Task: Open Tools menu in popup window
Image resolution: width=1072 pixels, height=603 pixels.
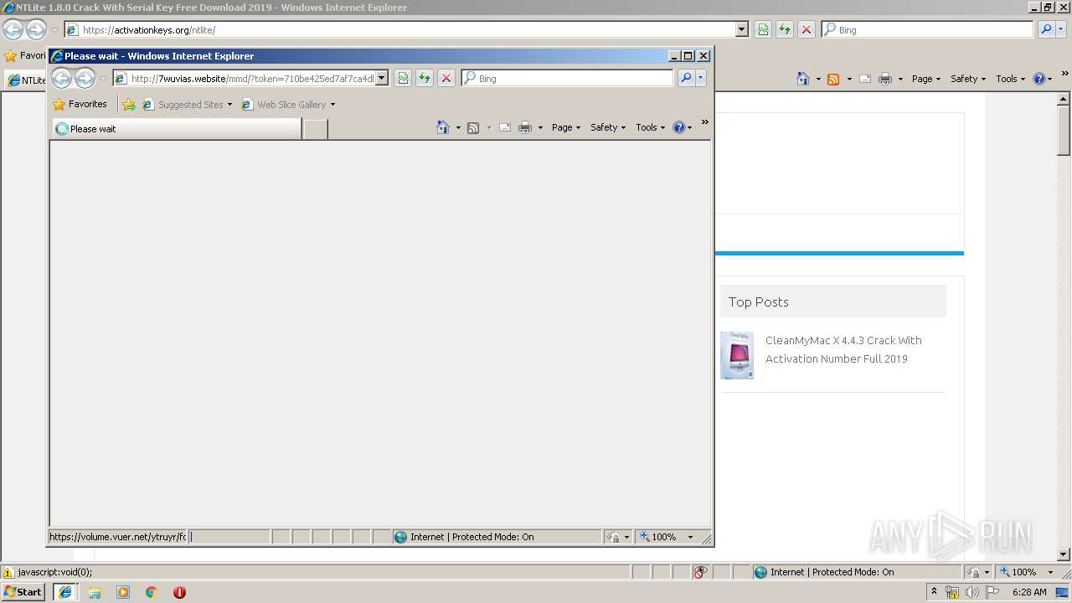Action: (651, 127)
